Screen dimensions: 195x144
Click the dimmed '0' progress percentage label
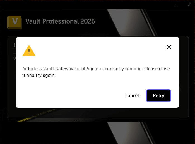[x=15, y=58]
